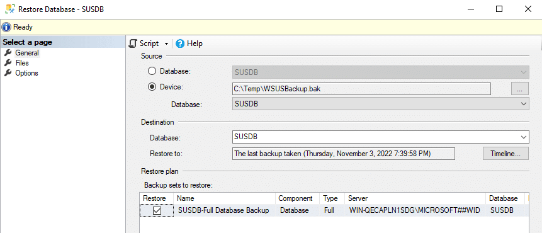Viewport: 542px width, 233px height.
Task: Click the Restore to field
Action: (x=344, y=154)
